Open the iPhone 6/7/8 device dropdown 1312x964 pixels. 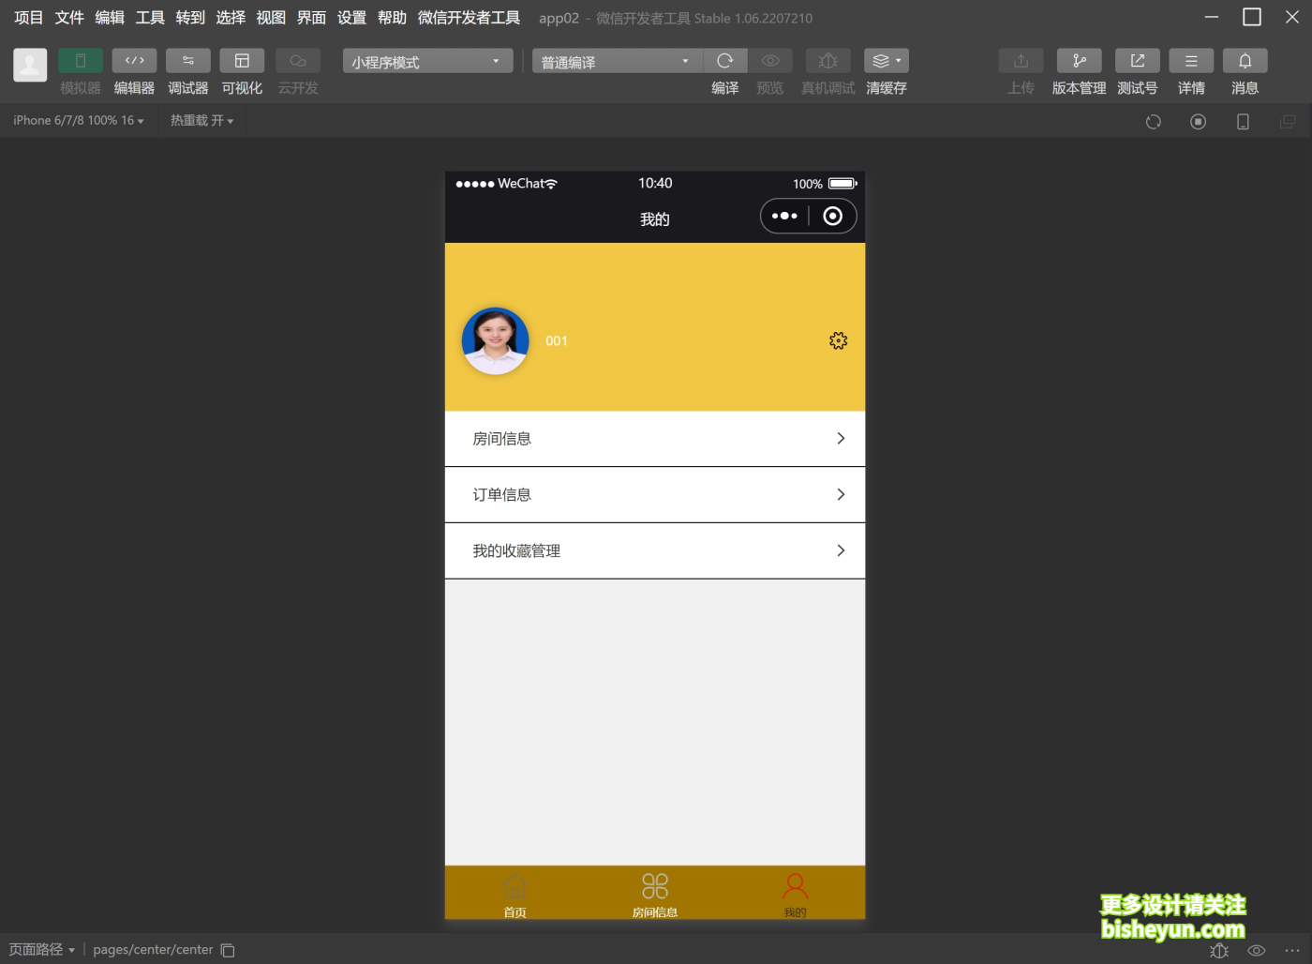coord(79,121)
